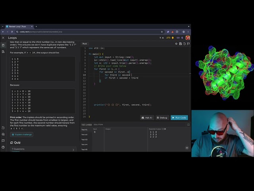The height and width of the screenshot is (191, 254).
Task: Switch to the SOLUTION tab
Action: point(98,125)
